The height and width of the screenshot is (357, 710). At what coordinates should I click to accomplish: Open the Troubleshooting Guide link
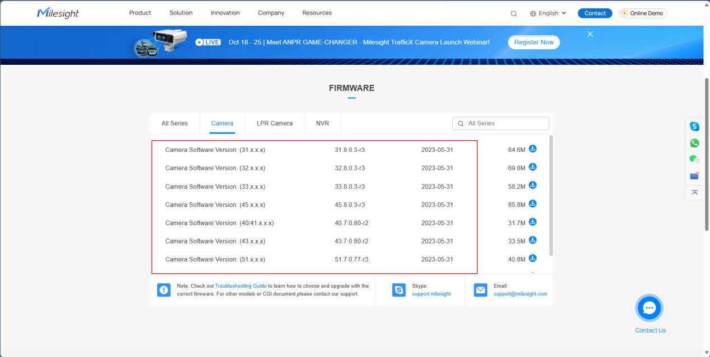point(241,286)
